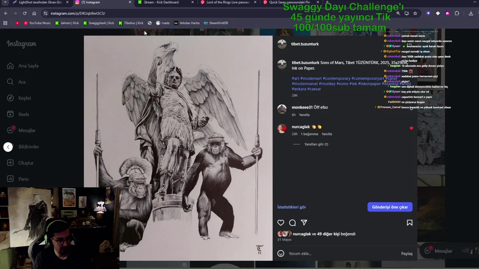This screenshot has height=269, width=479.
Task: Save the post with the bookmark icon
Action: point(410,223)
